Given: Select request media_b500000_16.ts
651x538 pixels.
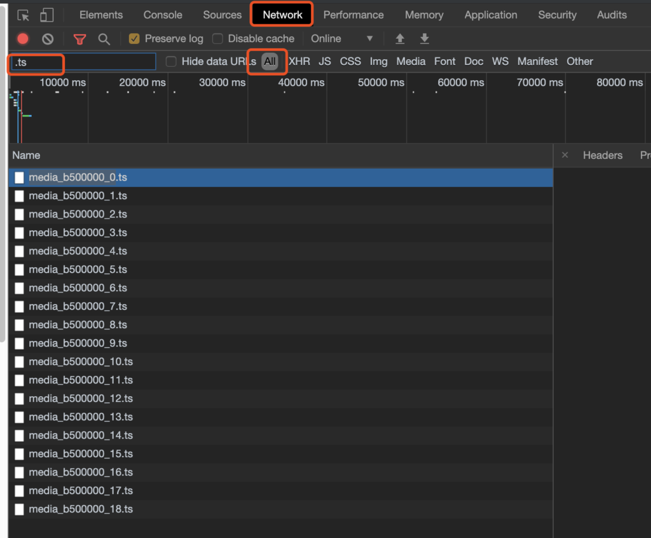Looking at the screenshot, I should coord(280,472).
